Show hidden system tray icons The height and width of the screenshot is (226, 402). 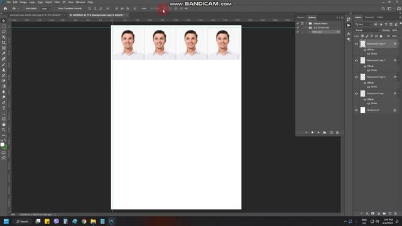pos(345,222)
